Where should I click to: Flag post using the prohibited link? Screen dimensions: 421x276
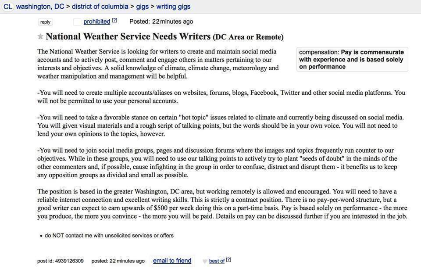pyautogui.click(x=96, y=22)
